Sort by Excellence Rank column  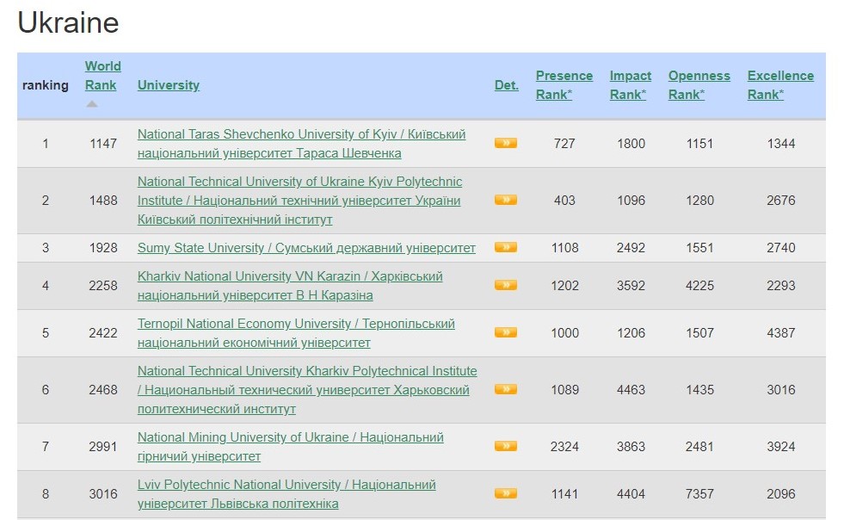[780, 85]
